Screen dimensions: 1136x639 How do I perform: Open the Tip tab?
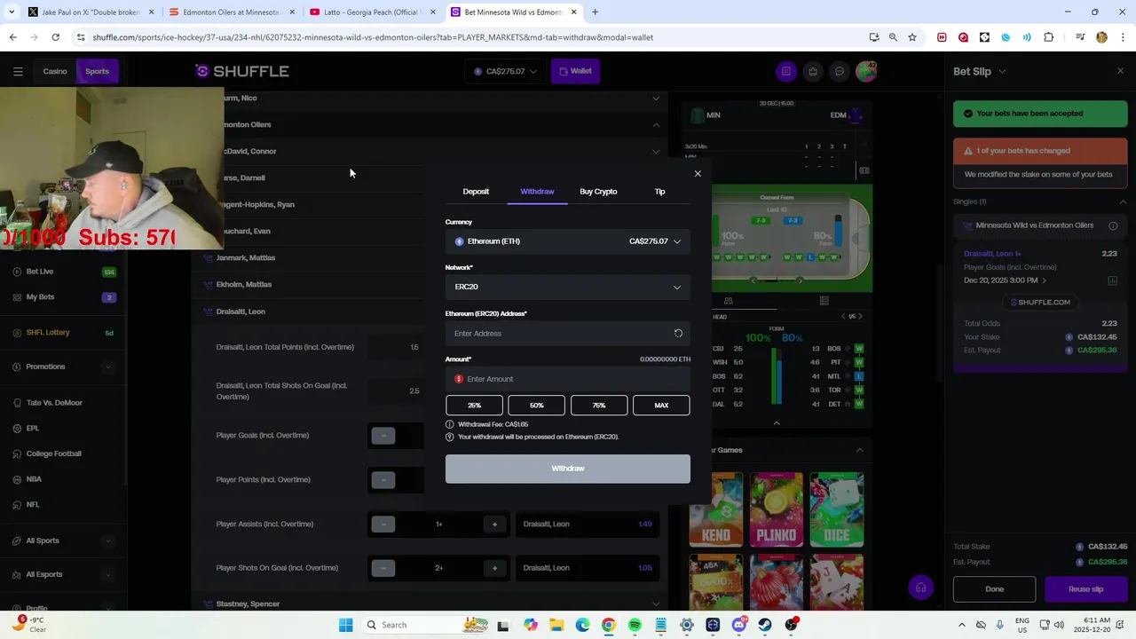point(659,192)
